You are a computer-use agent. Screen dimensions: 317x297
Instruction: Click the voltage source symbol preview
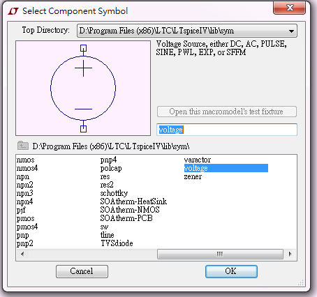83,89
